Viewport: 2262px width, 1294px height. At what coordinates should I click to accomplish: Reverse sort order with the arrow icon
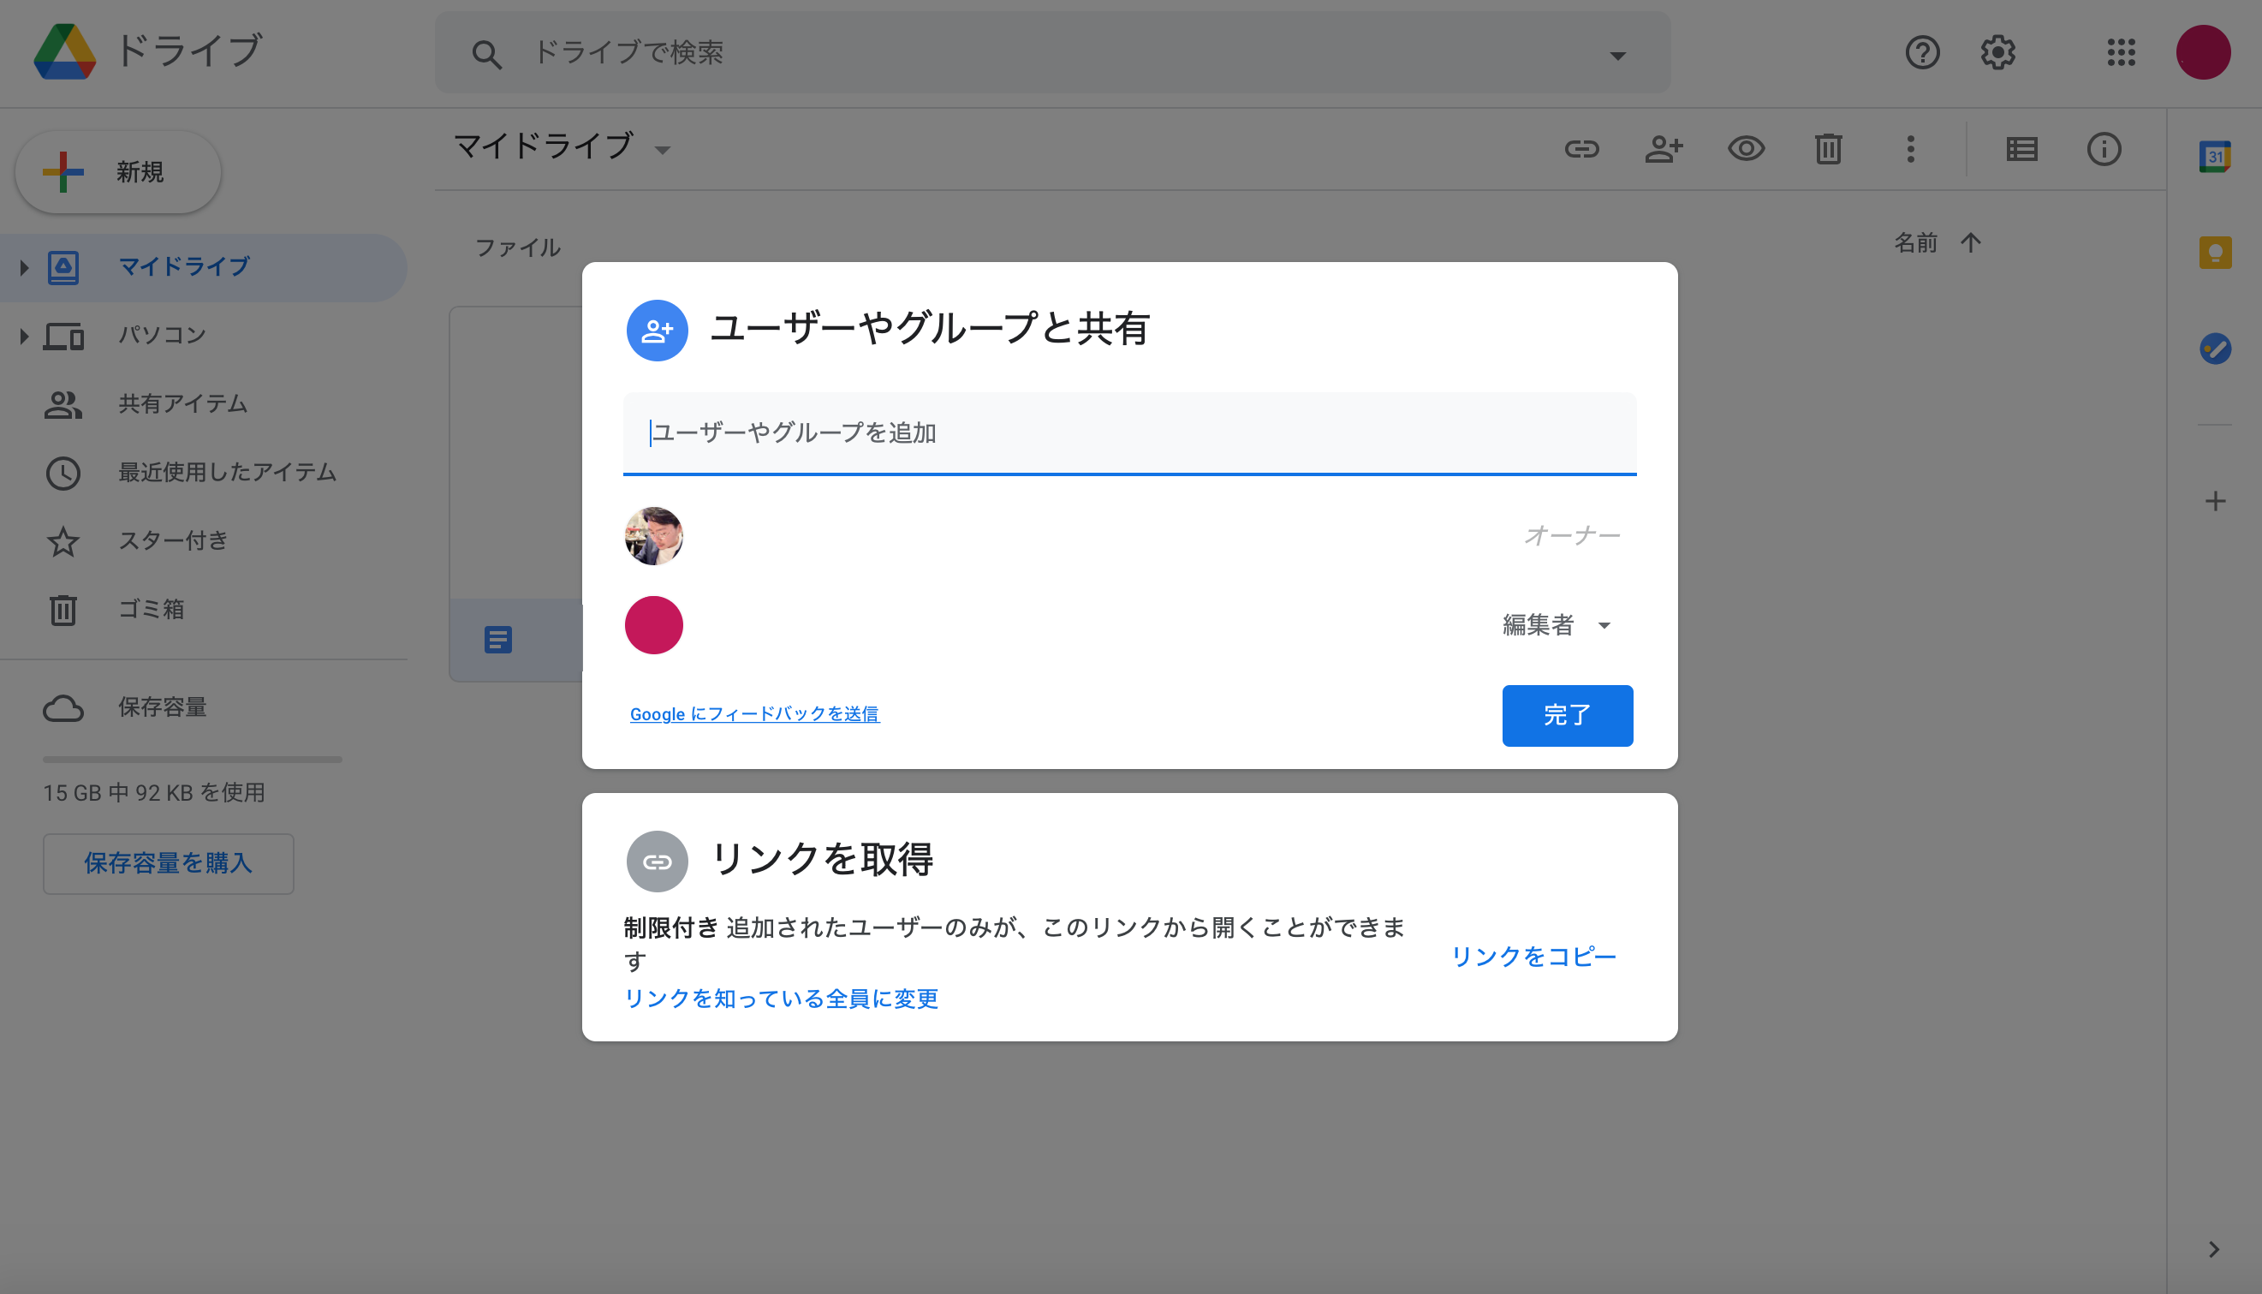tap(1971, 242)
